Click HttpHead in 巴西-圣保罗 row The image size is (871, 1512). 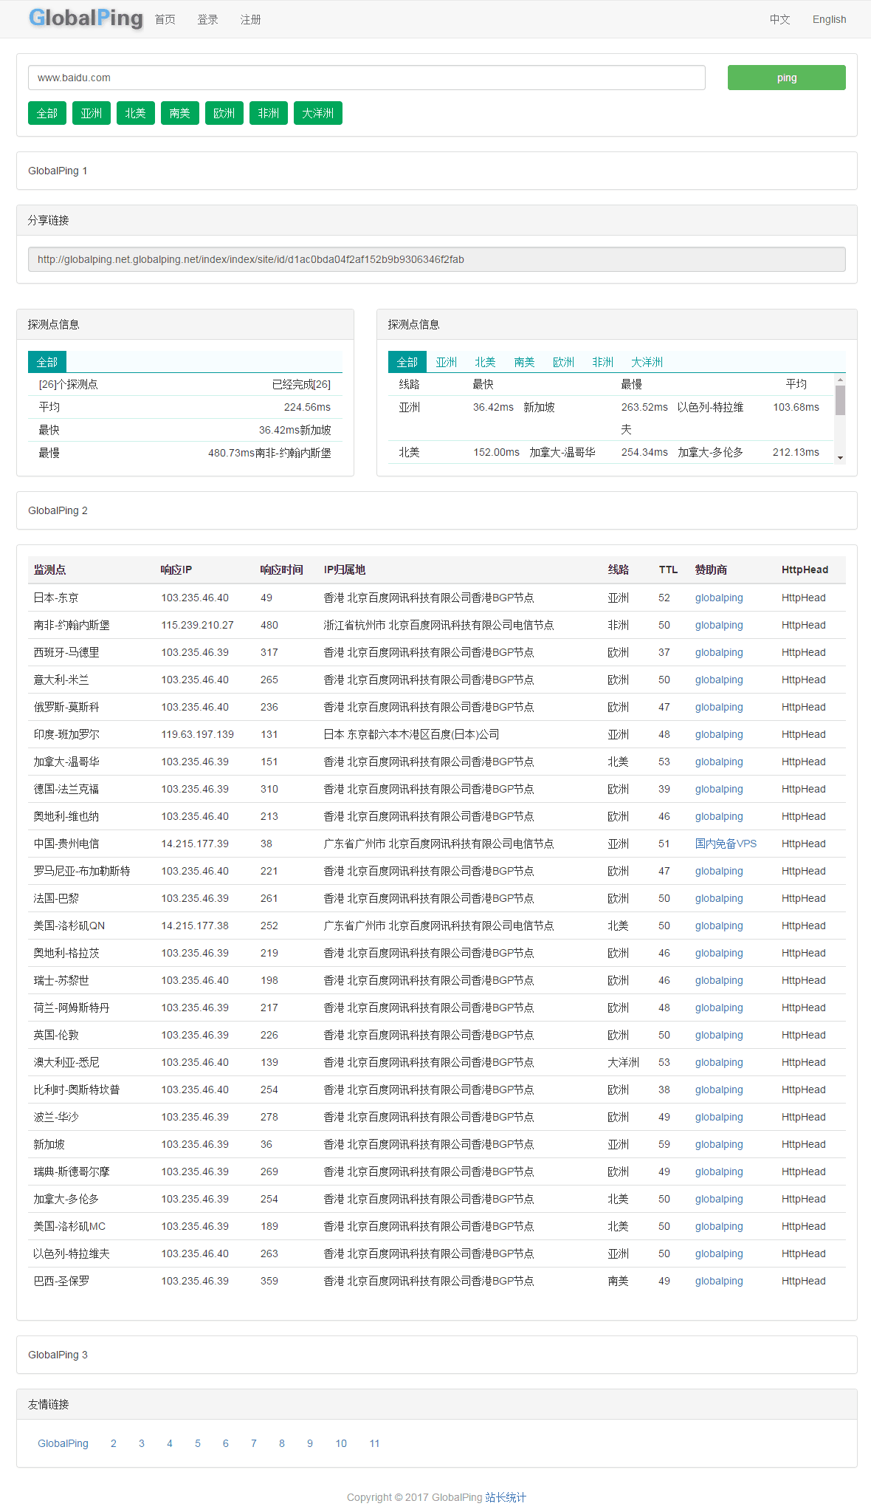[804, 1281]
